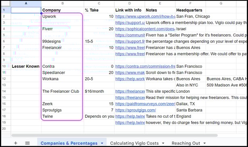Open the www.mak link for Speedlancer

130,73
